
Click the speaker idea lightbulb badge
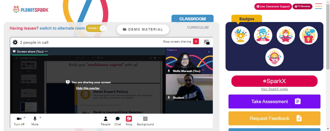pyautogui.click(x=309, y=35)
